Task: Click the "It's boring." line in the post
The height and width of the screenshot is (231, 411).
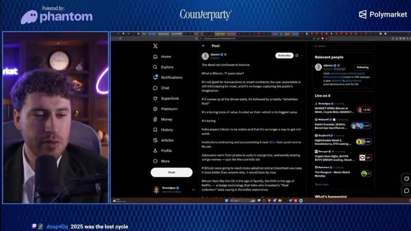Action: pos(209,121)
